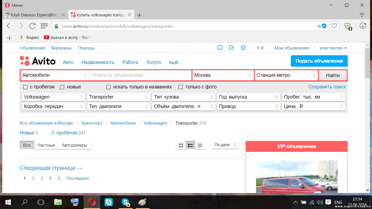Go to page 3 of results
Viewport: 372px width, 209px height.
pos(42,179)
